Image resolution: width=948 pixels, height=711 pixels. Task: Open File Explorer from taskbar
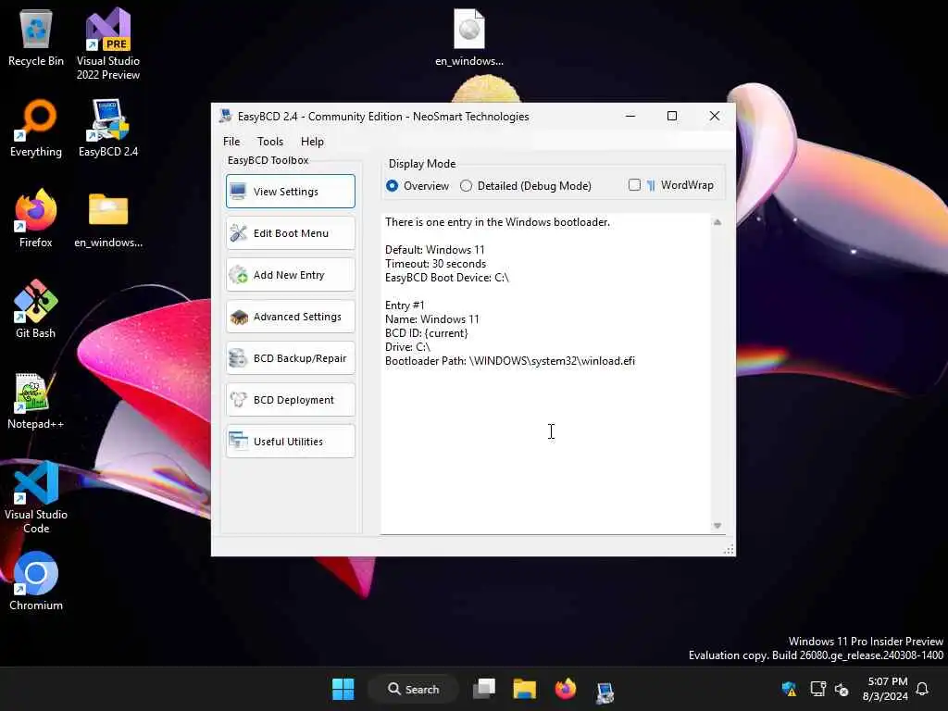pos(524,689)
